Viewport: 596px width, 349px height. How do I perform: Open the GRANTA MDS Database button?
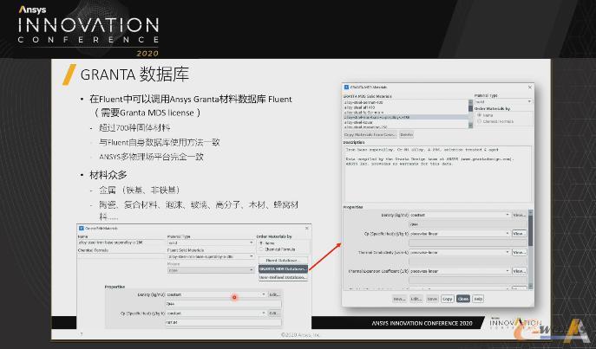pyautogui.click(x=283, y=269)
